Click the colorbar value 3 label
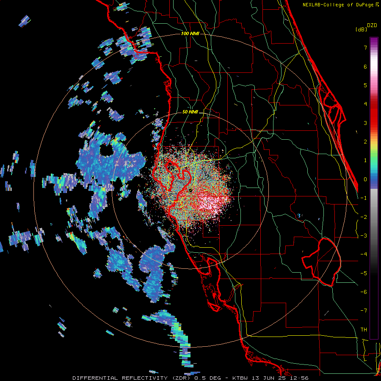The image size is (381, 381). coord(365,123)
